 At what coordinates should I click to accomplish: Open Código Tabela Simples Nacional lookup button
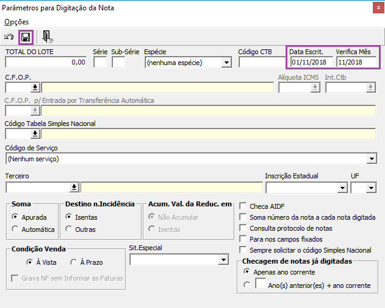(x=35, y=134)
